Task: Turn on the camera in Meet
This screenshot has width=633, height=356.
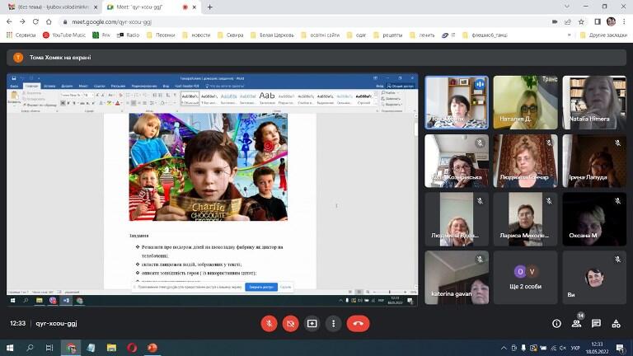Action: tap(290, 323)
